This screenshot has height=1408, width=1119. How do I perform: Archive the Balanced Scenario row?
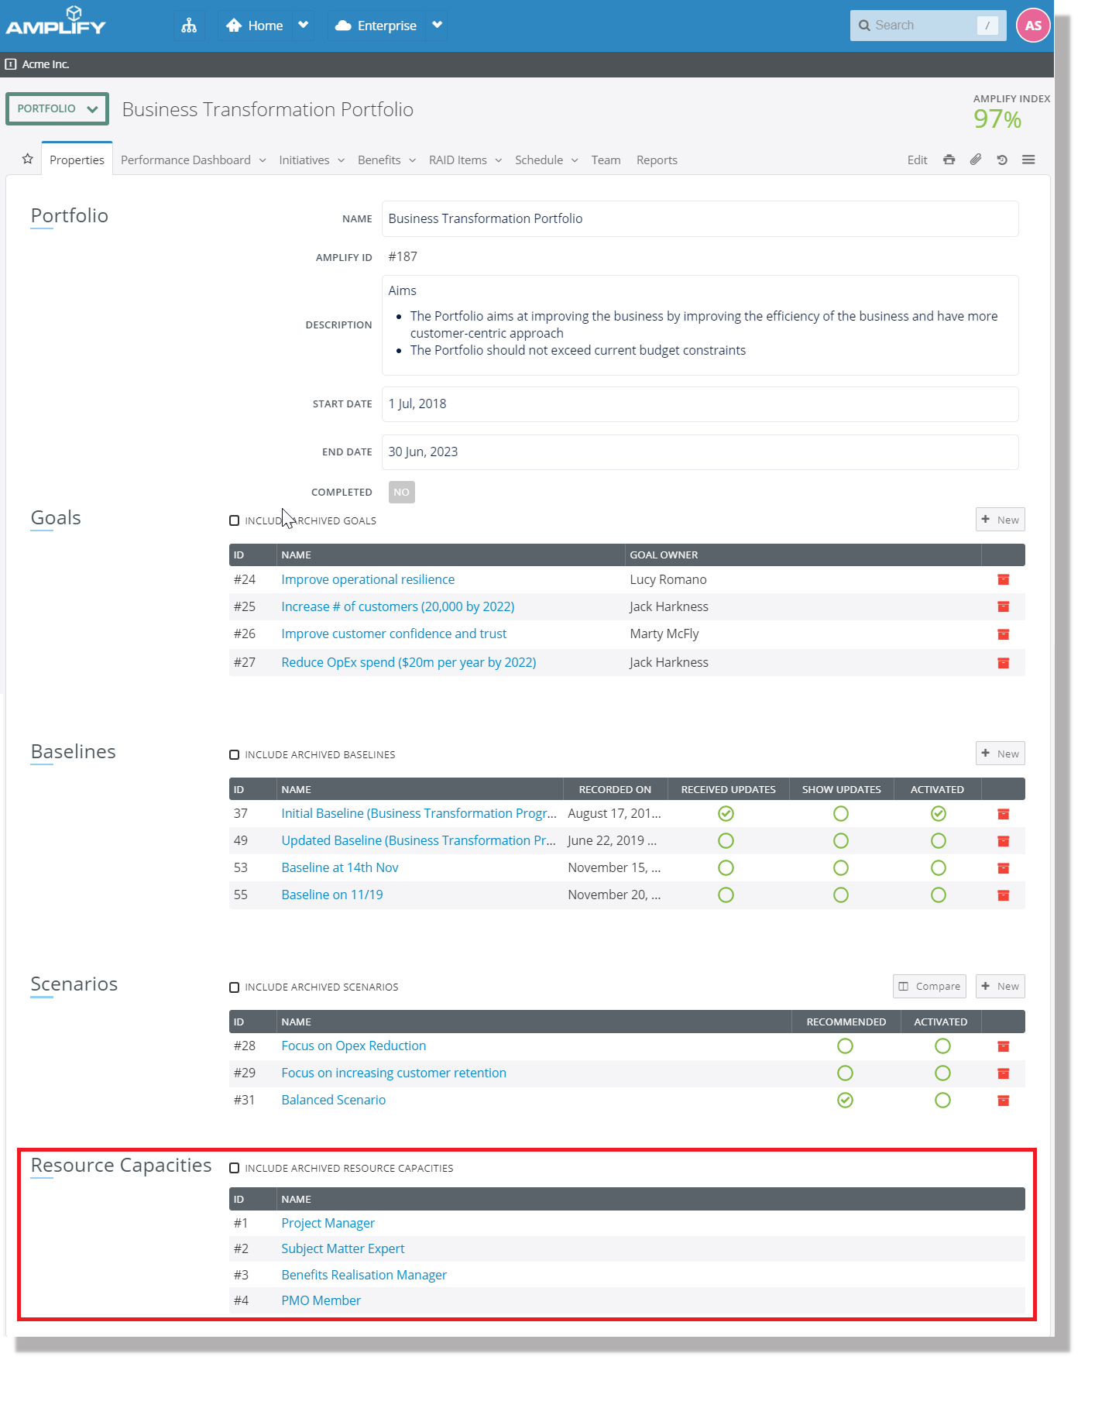point(1003,1101)
